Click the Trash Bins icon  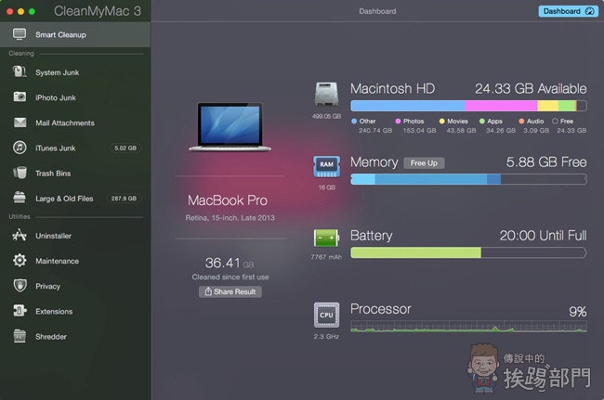tap(20, 173)
